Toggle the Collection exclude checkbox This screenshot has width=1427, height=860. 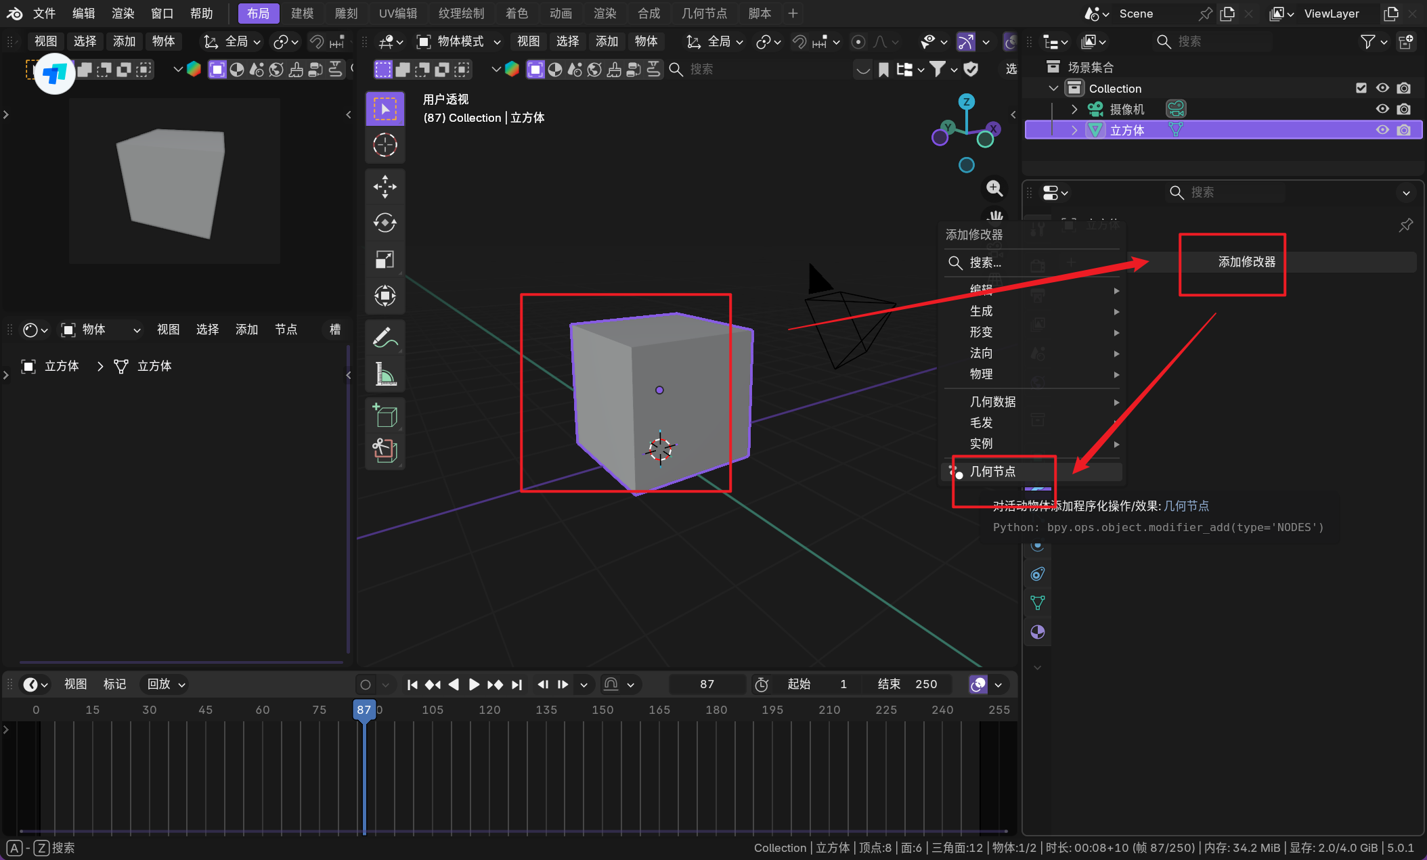[1361, 88]
